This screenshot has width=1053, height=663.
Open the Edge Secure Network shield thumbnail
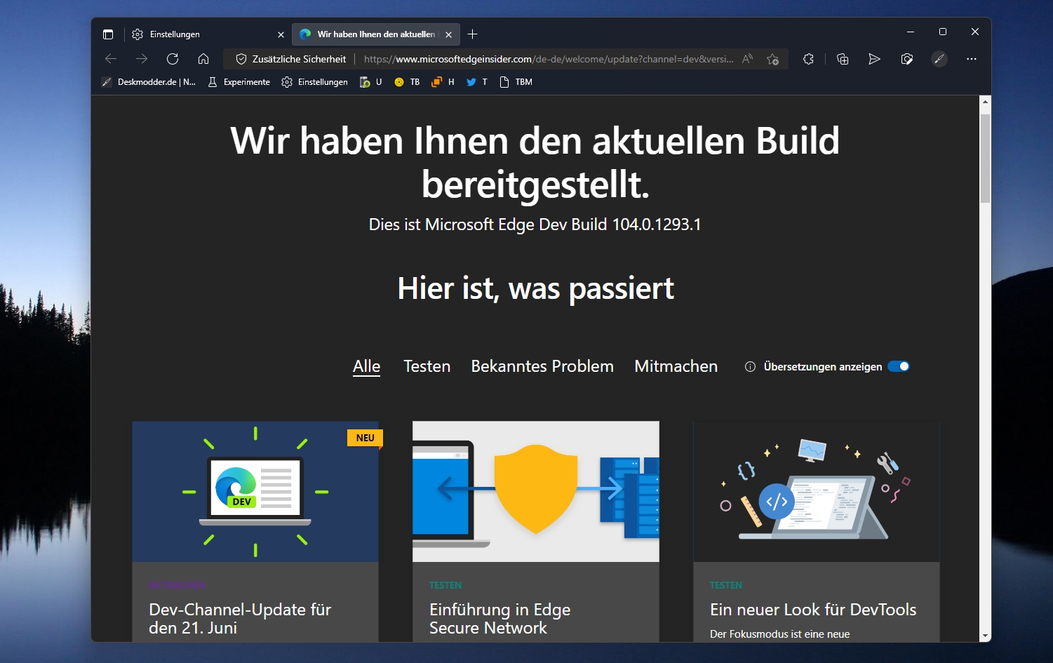536,491
